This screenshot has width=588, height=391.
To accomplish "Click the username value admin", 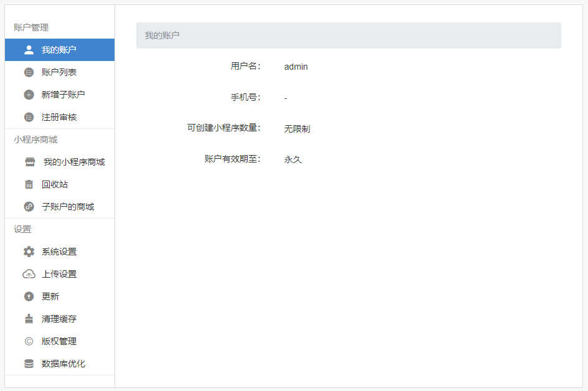I will (x=296, y=67).
